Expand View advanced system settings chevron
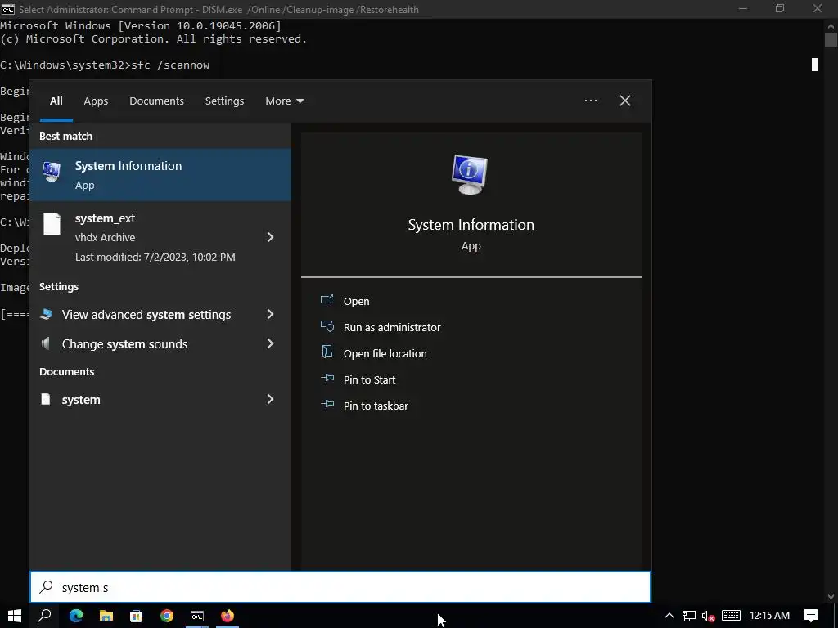The height and width of the screenshot is (628, 838). pos(270,314)
